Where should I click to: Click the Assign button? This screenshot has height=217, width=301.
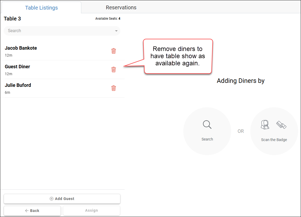click(92, 210)
